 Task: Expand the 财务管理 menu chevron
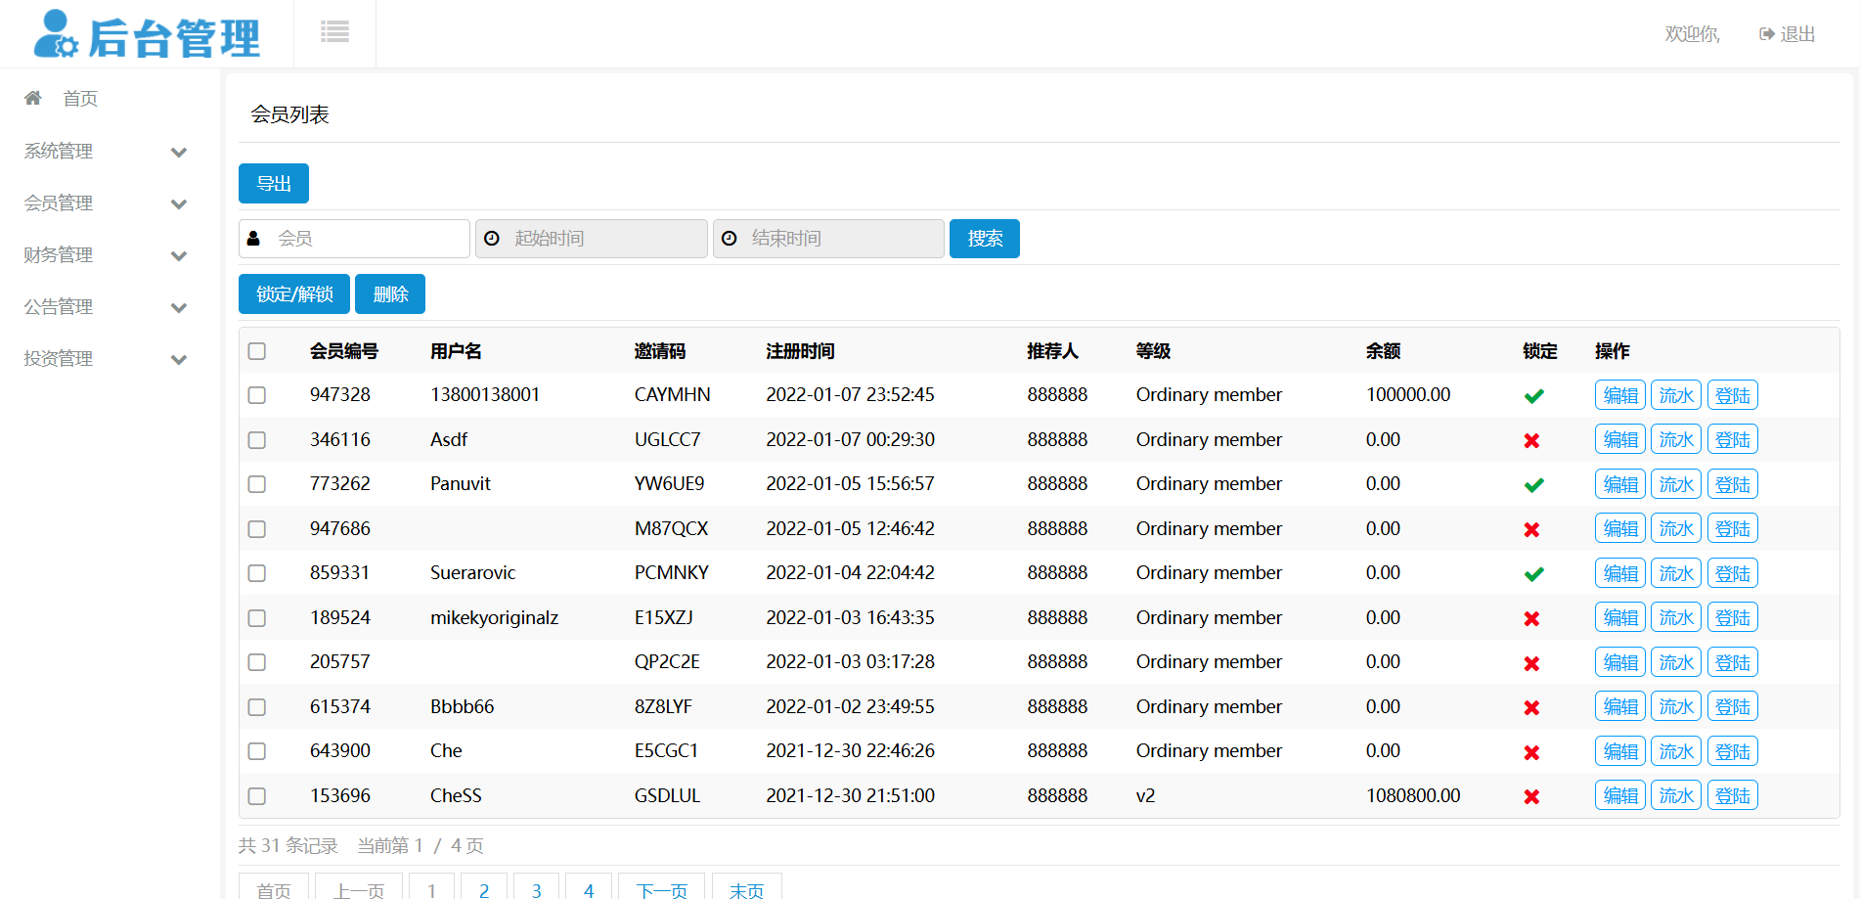[x=178, y=255]
